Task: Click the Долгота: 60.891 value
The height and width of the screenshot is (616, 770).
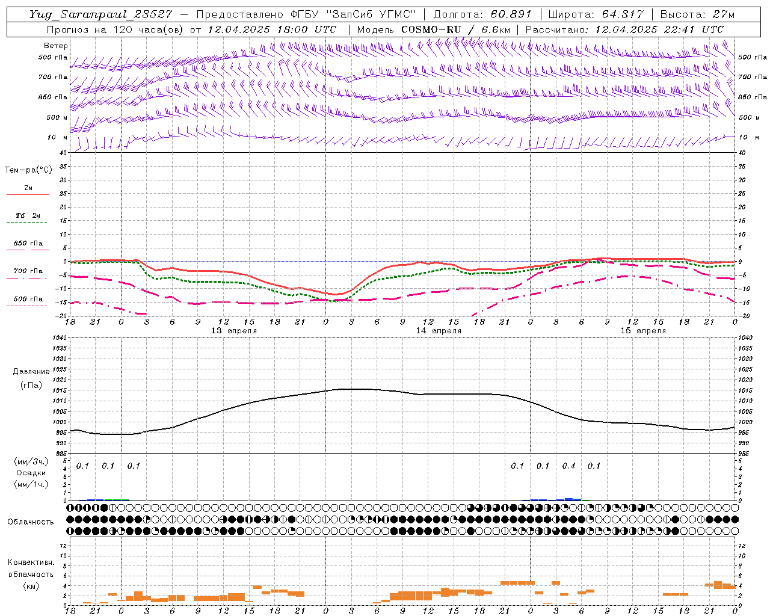Action: [482, 14]
